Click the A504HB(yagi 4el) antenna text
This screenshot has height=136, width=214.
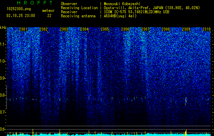pos(120,16)
